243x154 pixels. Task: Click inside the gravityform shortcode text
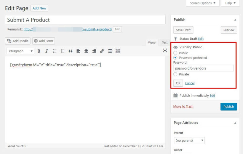[55, 65]
